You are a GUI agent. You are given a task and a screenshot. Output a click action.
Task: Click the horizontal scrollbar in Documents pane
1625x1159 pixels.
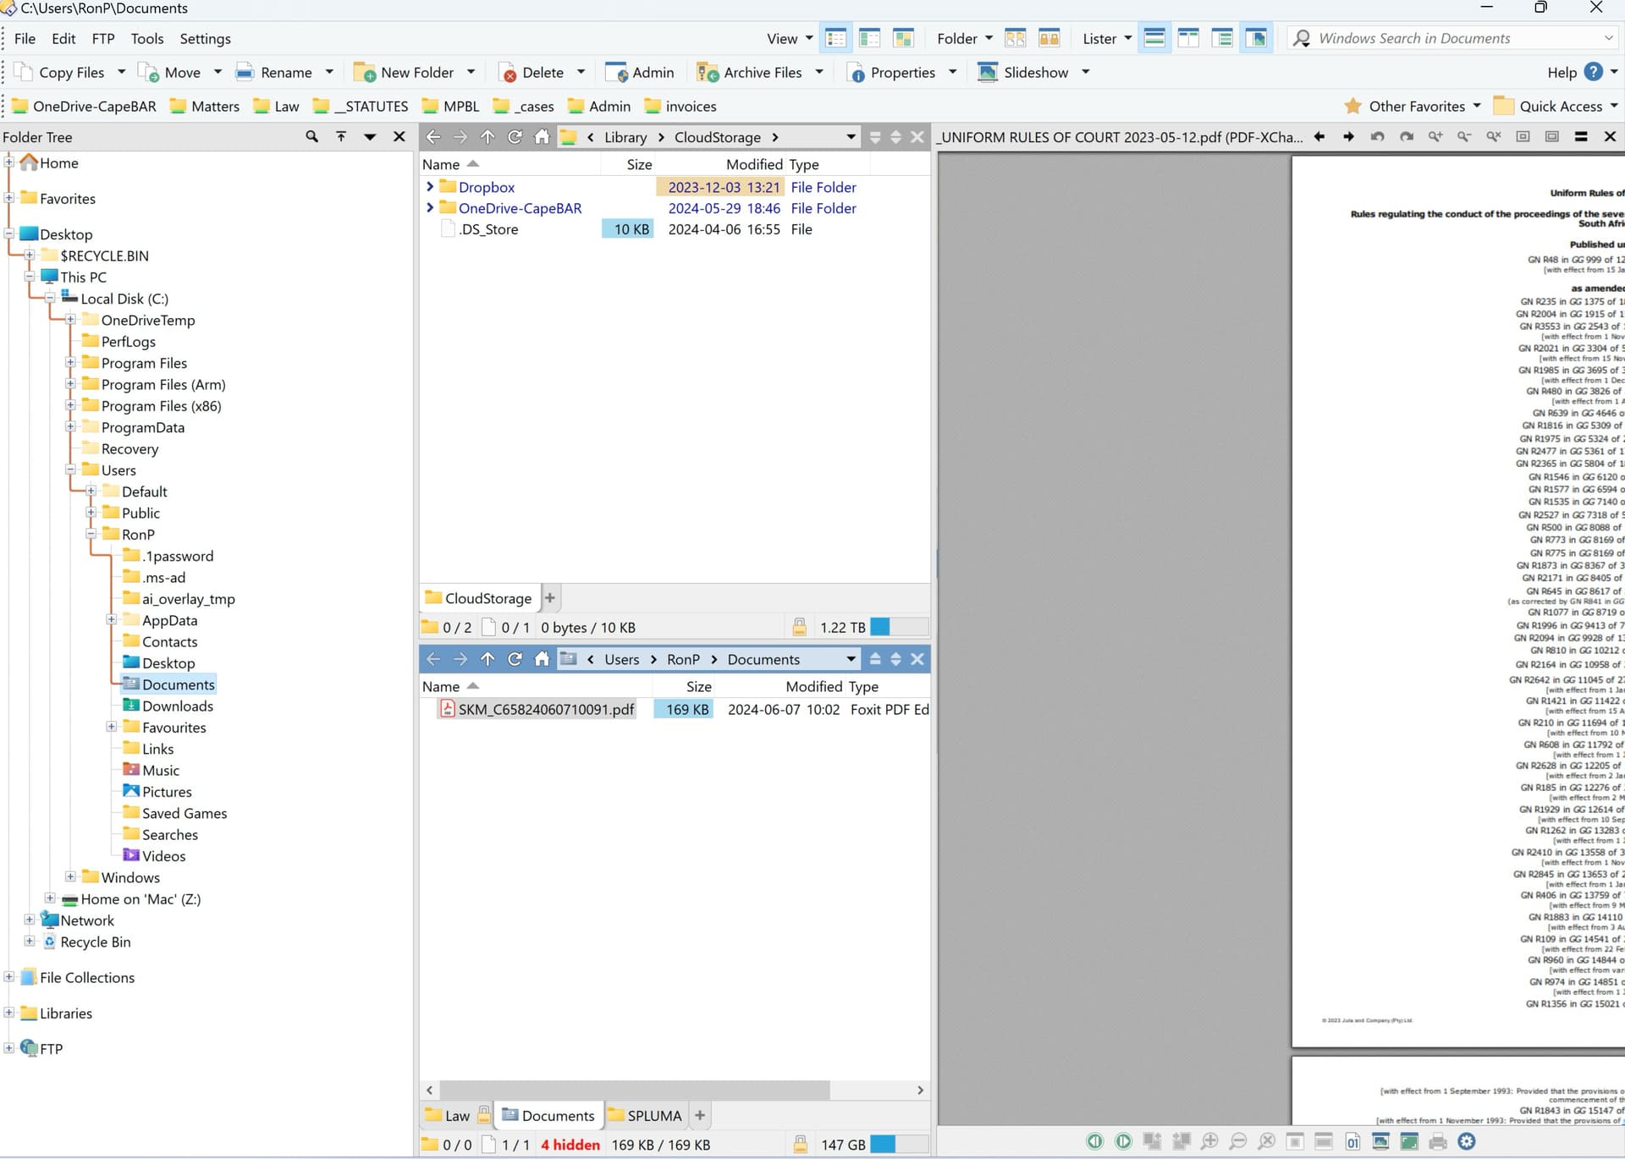tap(636, 1090)
